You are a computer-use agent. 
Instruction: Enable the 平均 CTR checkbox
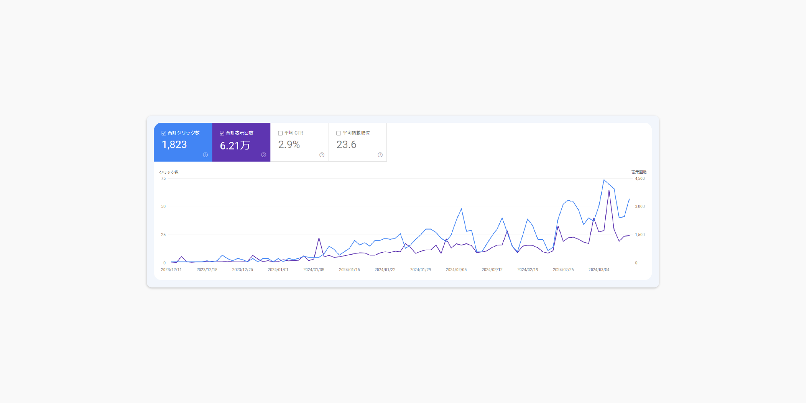(280, 133)
